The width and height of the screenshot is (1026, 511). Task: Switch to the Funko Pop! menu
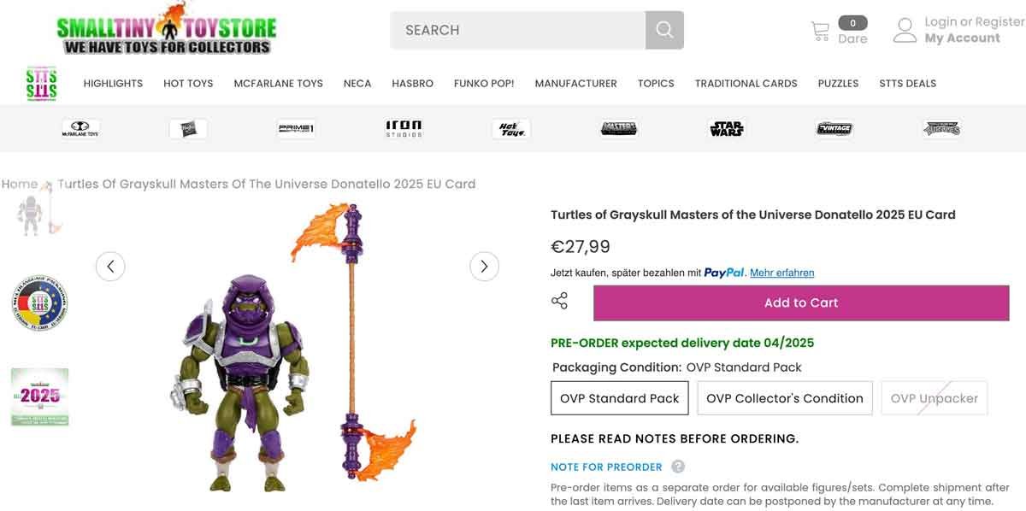coord(484,83)
